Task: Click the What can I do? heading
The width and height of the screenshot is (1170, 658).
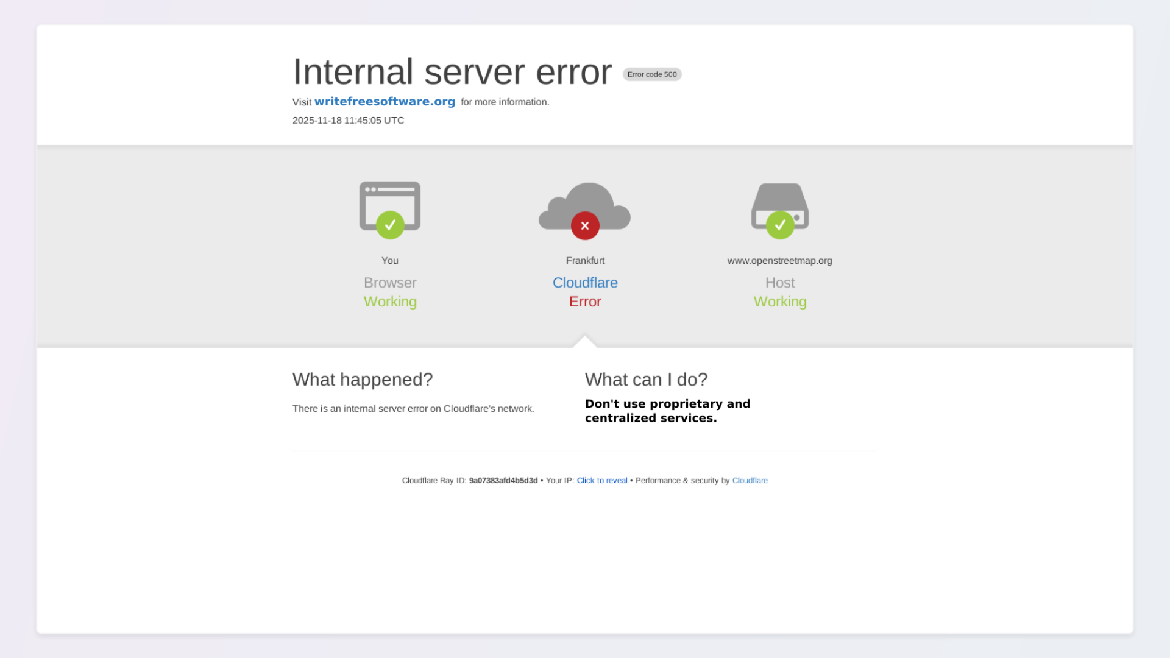Action: pyautogui.click(x=646, y=380)
